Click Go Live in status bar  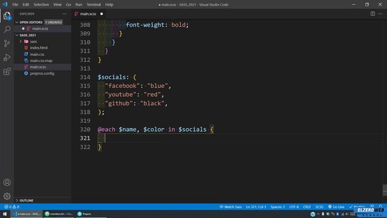pos(336,207)
